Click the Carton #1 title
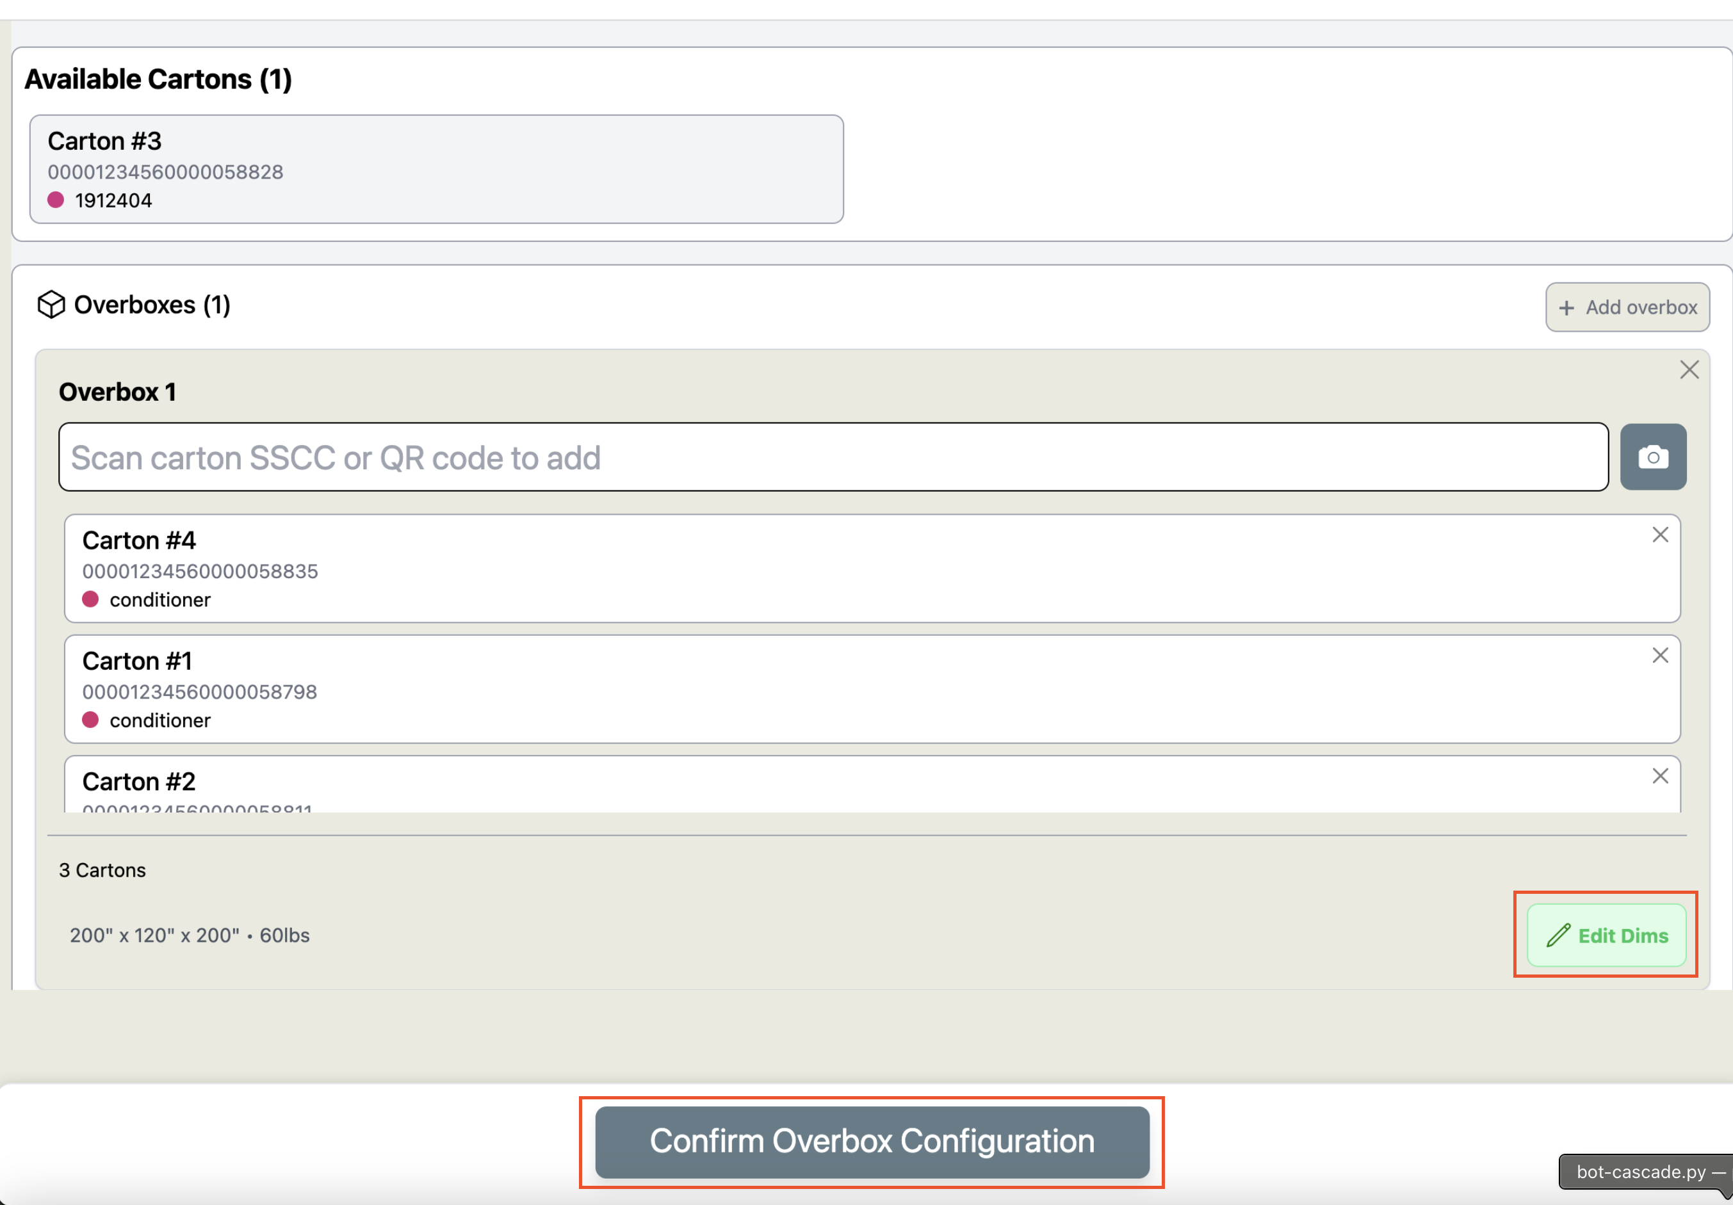The width and height of the screenshot is (1733, 1205). tap(137, 661)
